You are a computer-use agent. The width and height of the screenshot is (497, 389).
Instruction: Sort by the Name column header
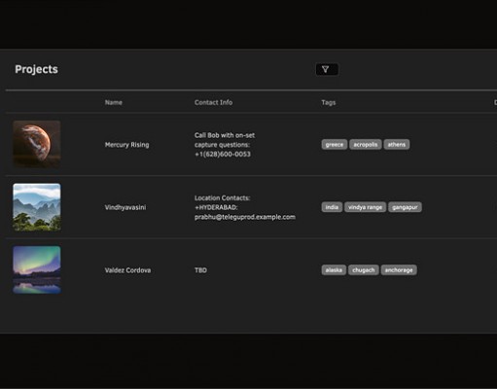(x=114, y=102)
